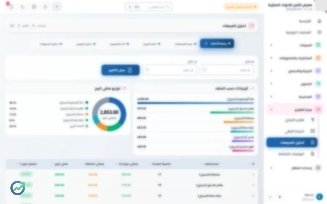Open اليوميات الشاملة in the sidebar

click(292, 154)
